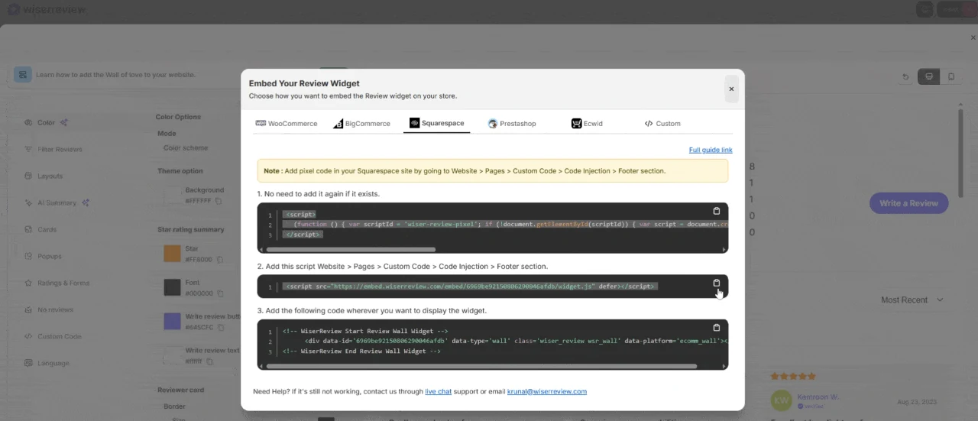978x421 pixels.
Task: Click the yellow Squarespace note banner
Action: click(492, 171)
